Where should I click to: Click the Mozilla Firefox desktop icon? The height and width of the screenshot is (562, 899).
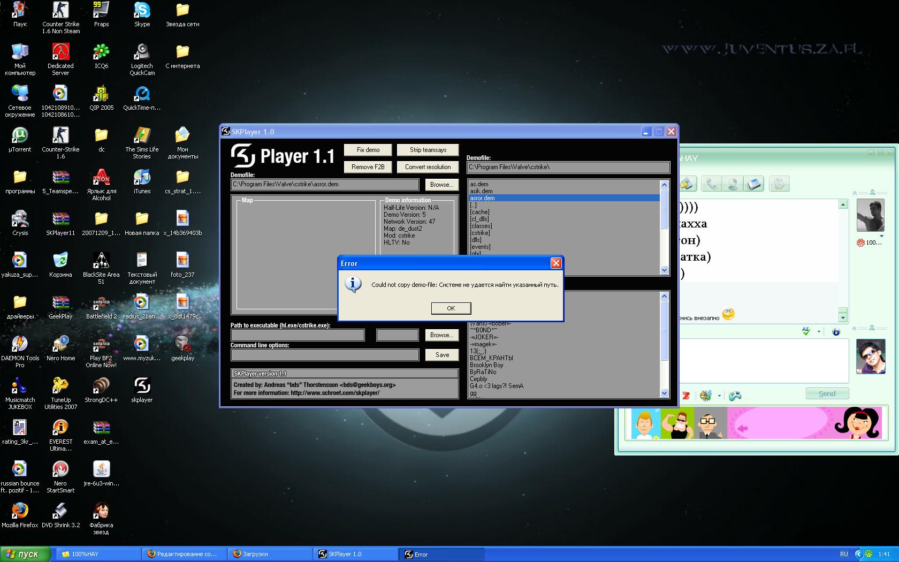pyautogui.click(x=20, y=515)
